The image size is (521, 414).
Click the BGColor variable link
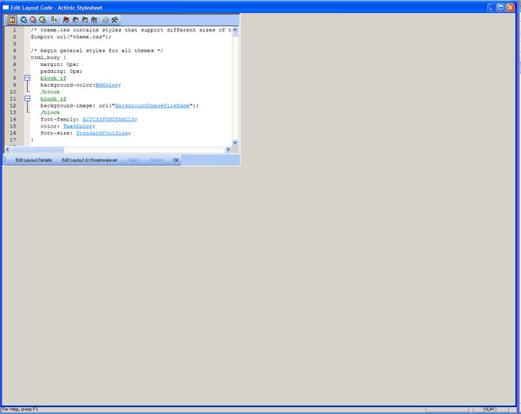click(107, 85)
